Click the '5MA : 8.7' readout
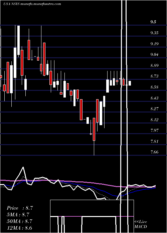Image resolution: width=167 pixels, height=233 pixels. click(18, 215)
